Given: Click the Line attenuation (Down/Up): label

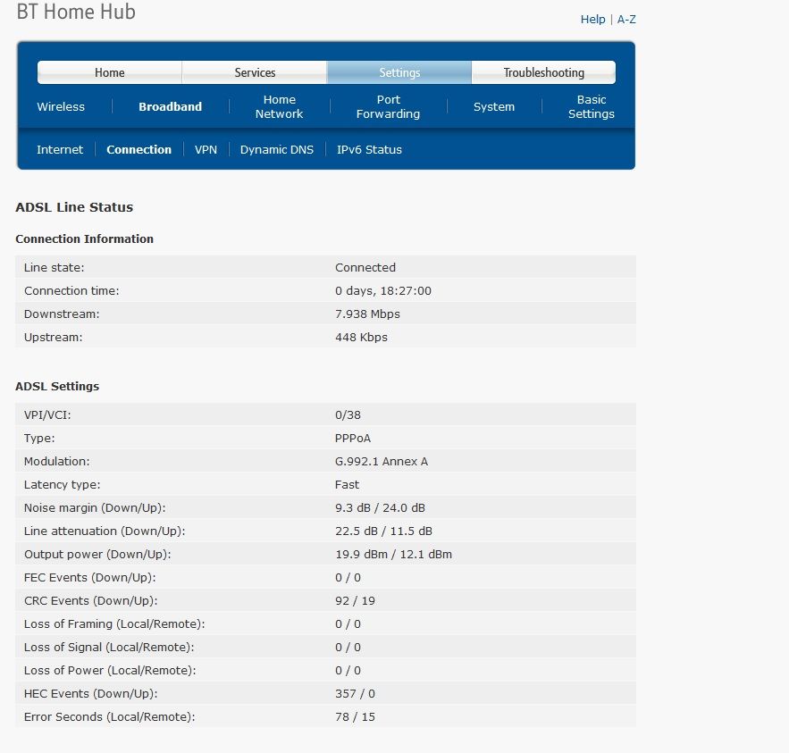Looking at the screenshot, I should tap(105, 531).
